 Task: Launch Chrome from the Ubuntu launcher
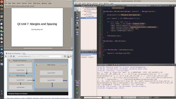pyautogui.click(x=2, y=5)
